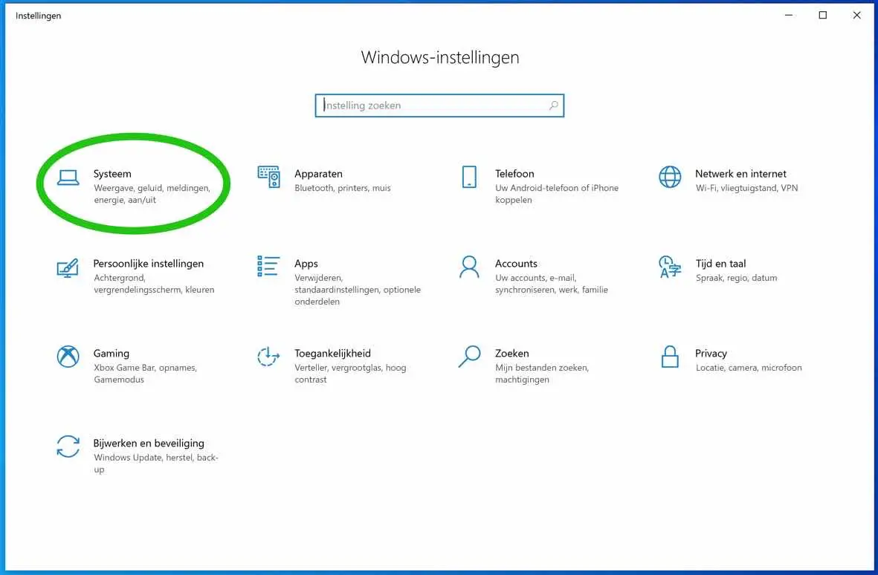Click 'Verteller, vergrootglas, hoog contrast' text

tap(350, 373)
